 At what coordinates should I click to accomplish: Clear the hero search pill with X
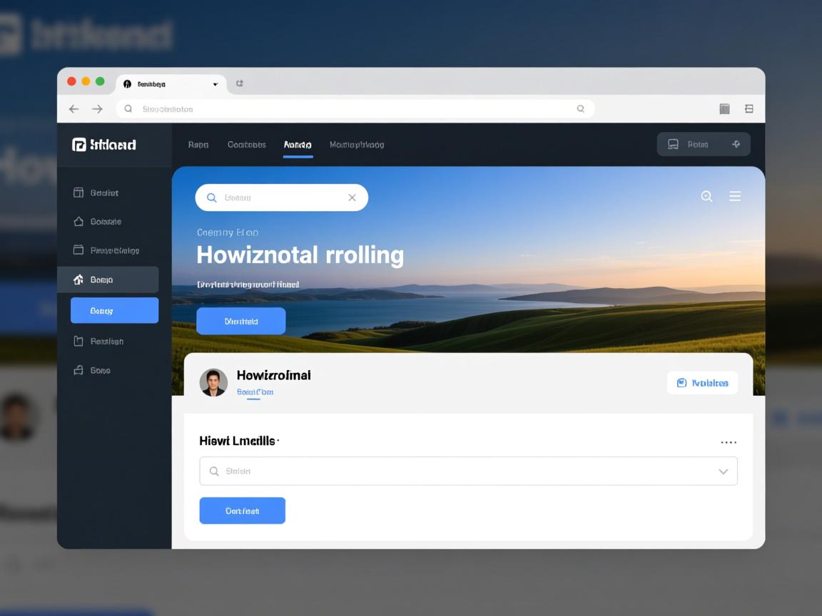(352, 197)
